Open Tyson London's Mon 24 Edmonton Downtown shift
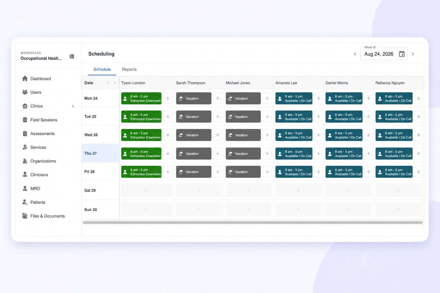Screen dimensions: 440x293 pyautogui.click(x=141, y=98)
